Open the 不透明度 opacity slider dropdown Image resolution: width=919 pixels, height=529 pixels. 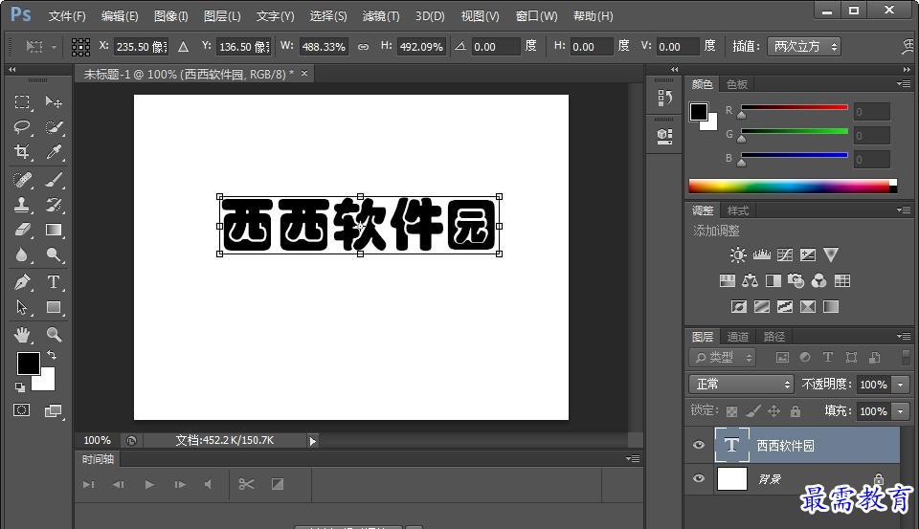[x=901, y=385]
